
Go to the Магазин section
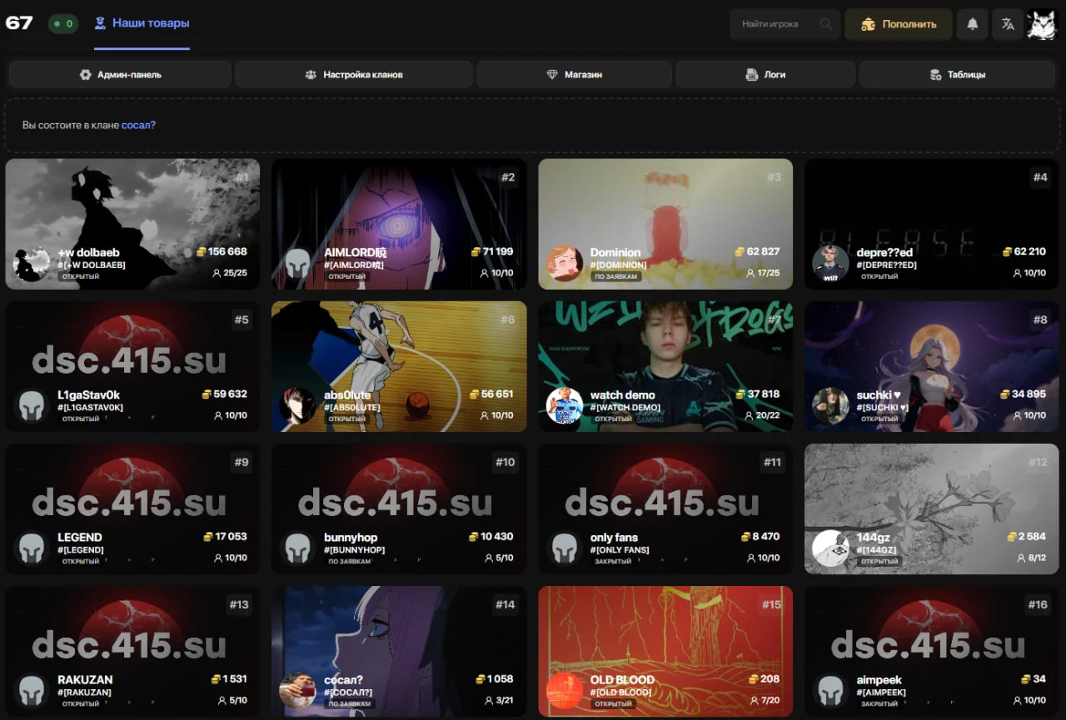[574, 74]
